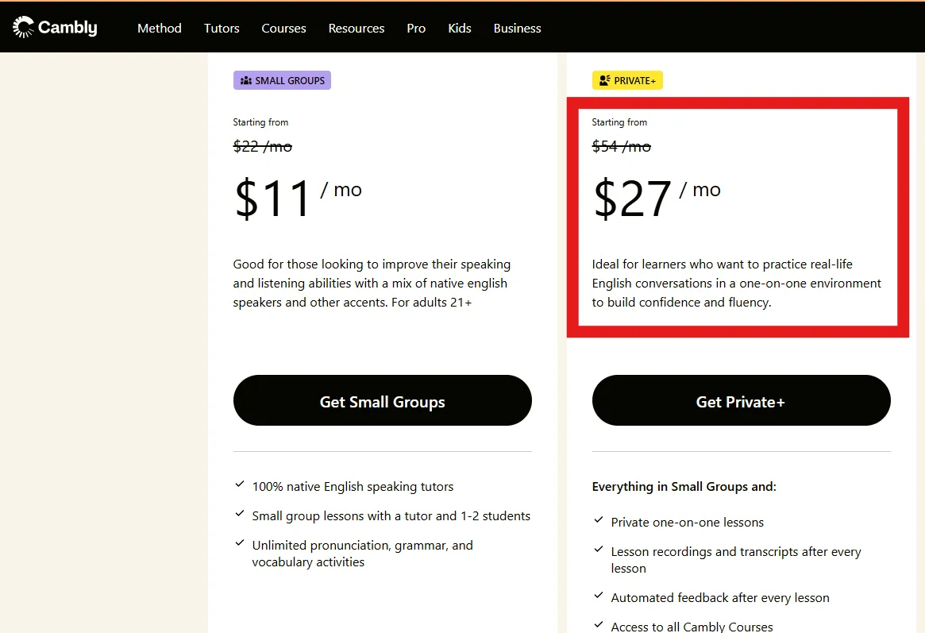Click the 'Get Small Groups' button

[382, 401]
